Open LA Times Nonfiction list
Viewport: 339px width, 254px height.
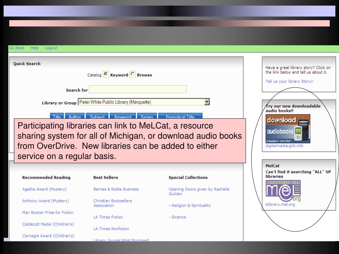(111, 229)
